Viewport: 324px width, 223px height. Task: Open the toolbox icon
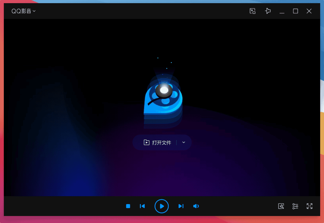point(281,206)
